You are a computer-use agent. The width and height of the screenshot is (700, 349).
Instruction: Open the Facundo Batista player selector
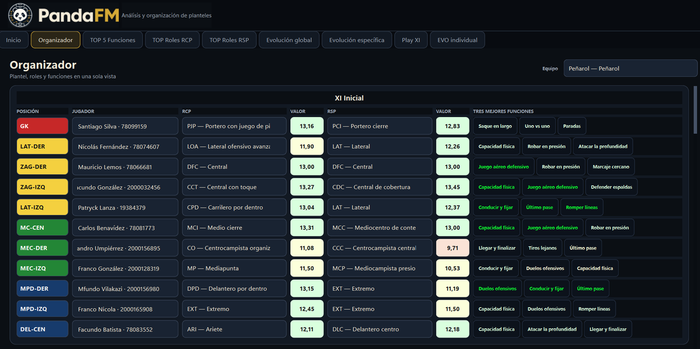click(x=125, y=330)
